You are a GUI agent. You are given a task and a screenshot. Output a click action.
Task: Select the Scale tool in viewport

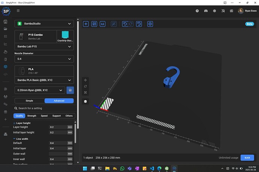pyautogui.click(x=86, y=92)
